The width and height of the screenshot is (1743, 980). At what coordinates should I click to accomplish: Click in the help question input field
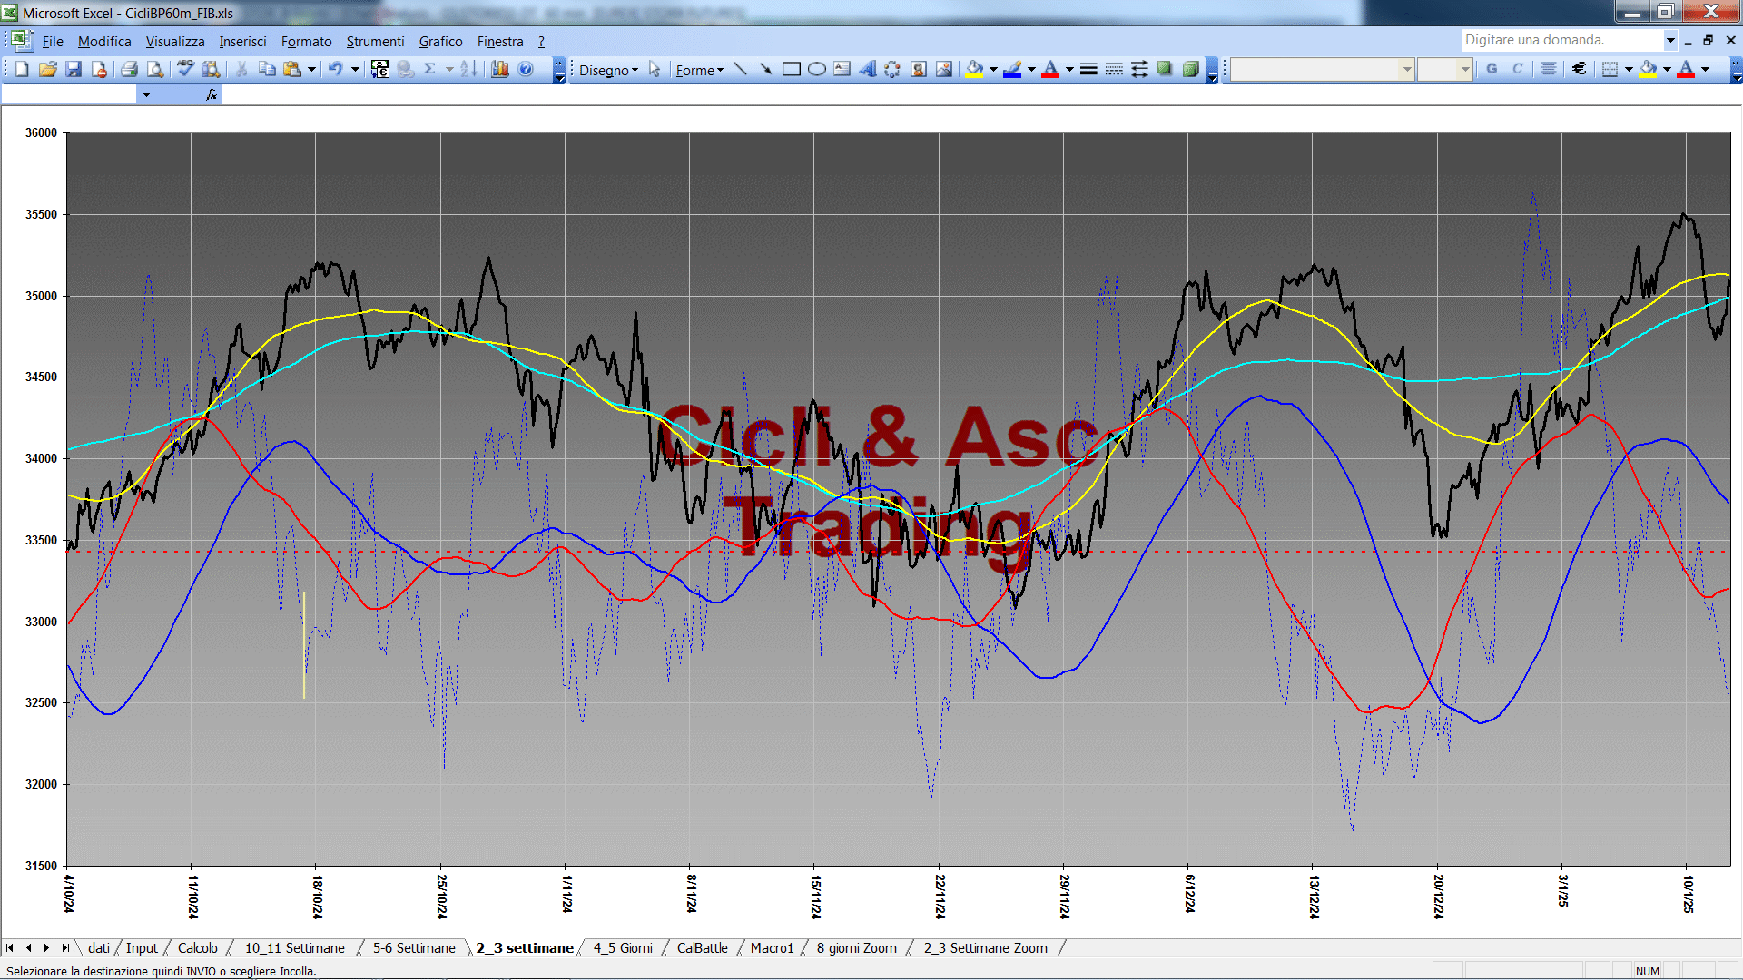[x=1561, y=40]
